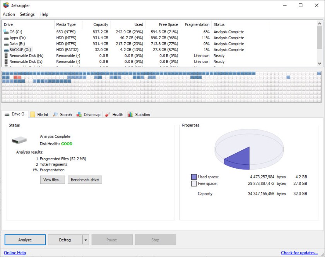Click the large disk icon in Status panel

pos(19,140)
